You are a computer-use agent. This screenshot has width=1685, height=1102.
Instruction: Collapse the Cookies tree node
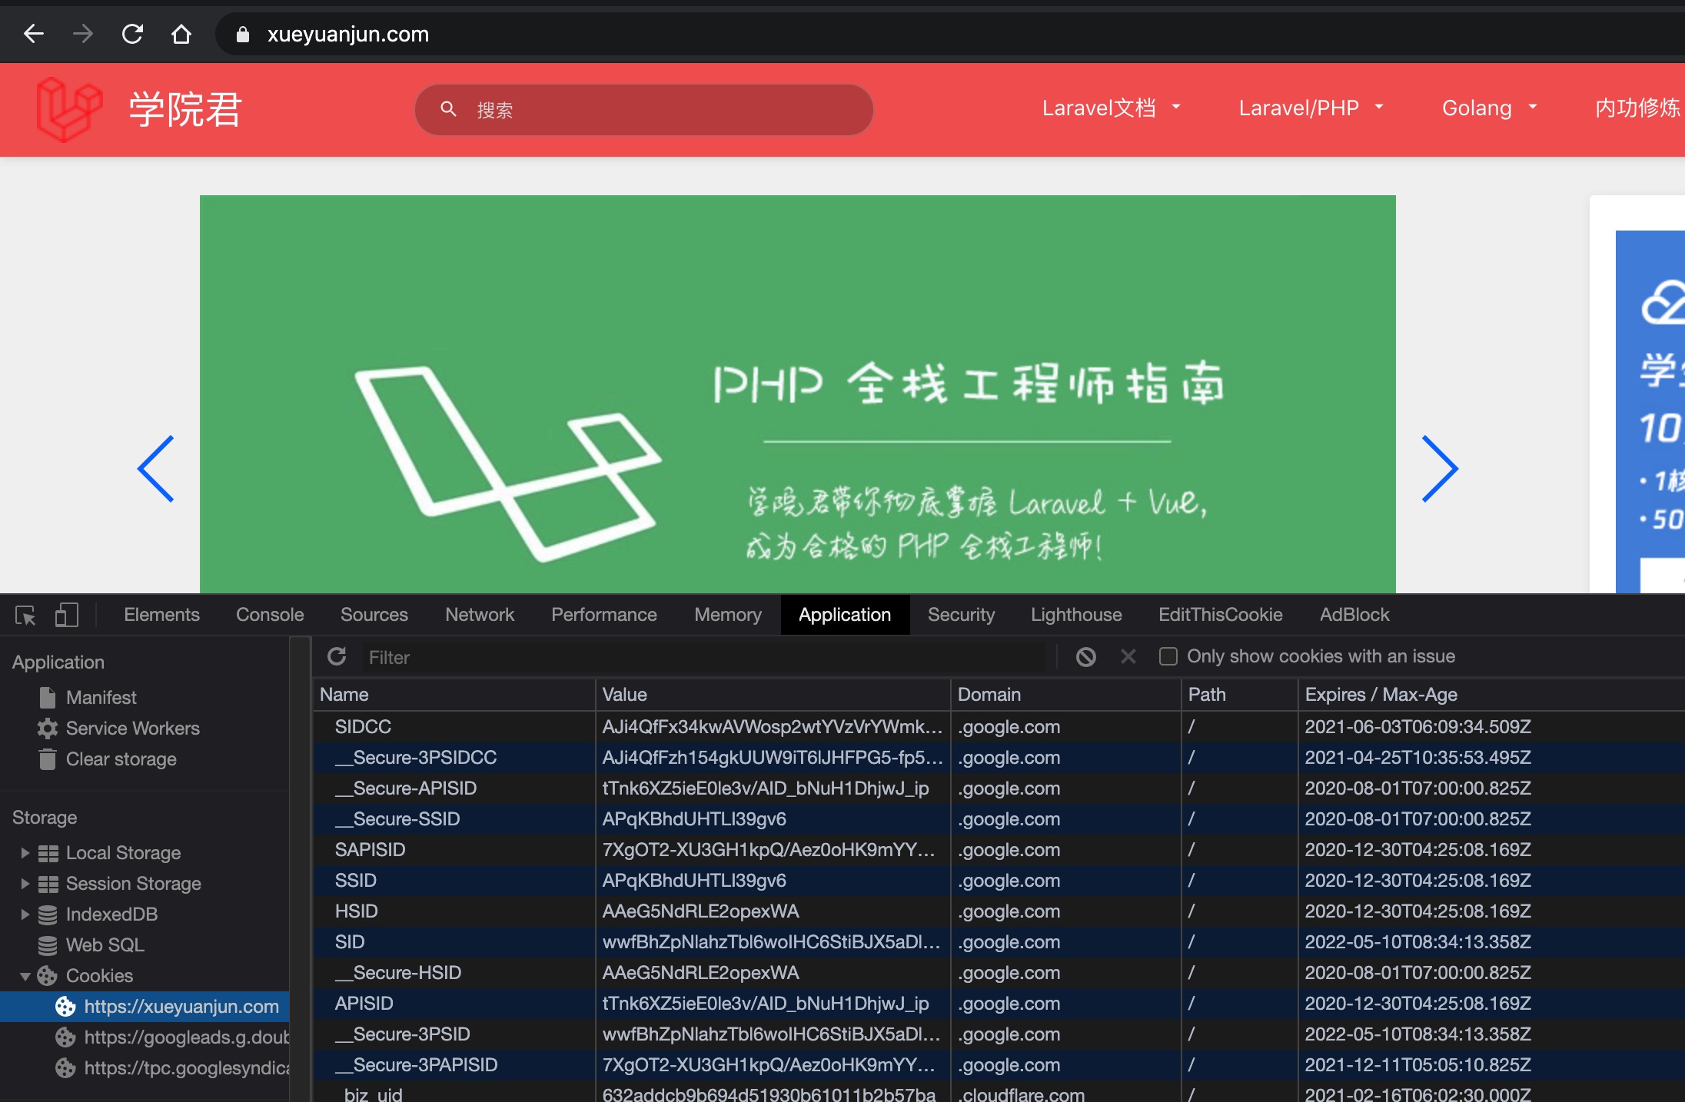pos(25,976)
